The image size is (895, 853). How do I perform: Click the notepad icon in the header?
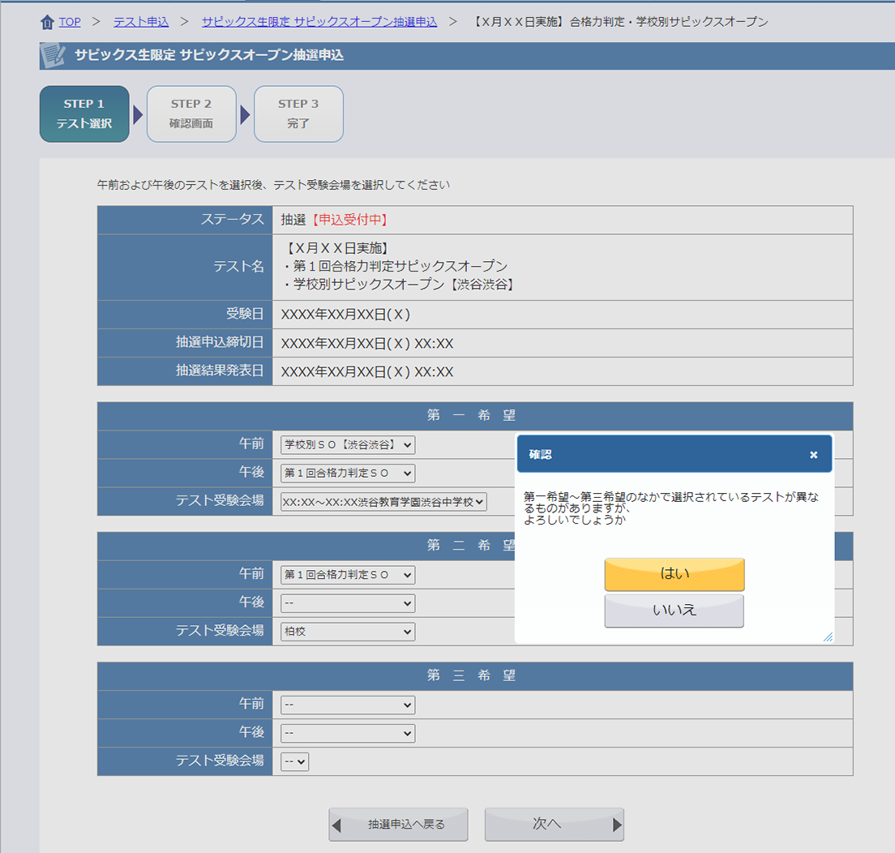pyautogui.click(x=54, y=56)
